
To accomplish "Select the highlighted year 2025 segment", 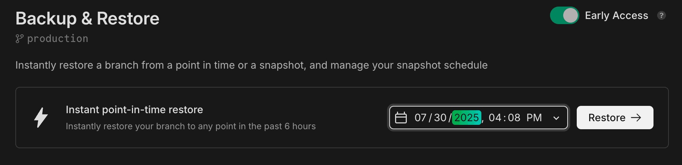I will click(466, 118).
